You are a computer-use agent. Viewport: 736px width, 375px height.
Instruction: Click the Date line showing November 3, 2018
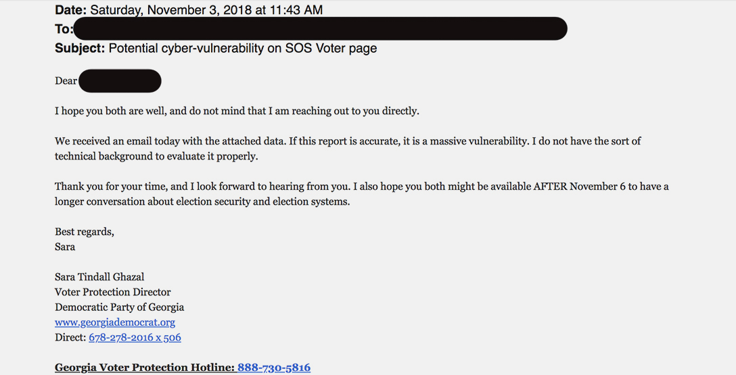click(x=189, y=10)
